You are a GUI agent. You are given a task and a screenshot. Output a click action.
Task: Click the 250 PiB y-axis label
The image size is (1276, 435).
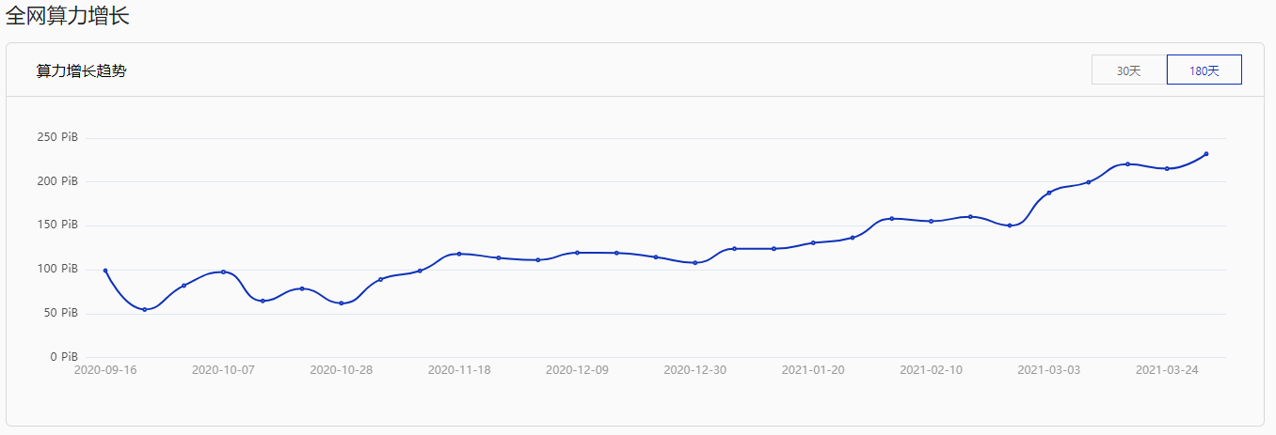tap(58, 137)
